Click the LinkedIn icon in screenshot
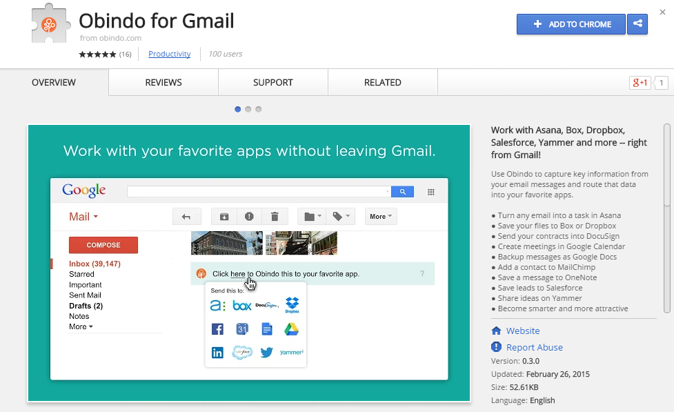This screenshot has height=412, width=674. point(218,353)
